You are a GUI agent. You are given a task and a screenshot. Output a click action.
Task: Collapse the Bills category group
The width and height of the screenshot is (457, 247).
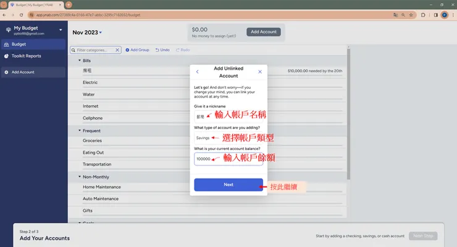pyautogui.click(x=79, y=61)
